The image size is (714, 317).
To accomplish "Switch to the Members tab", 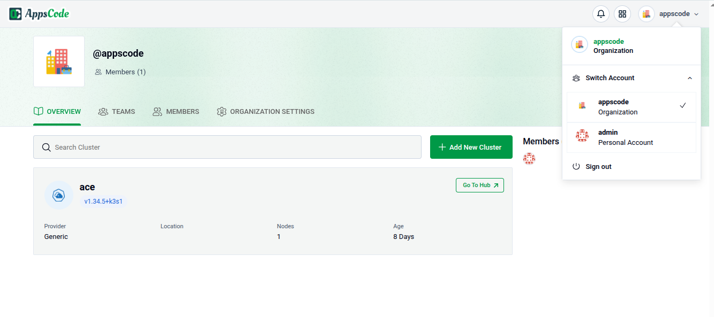I will pyautogui.click(x=176, y=112).
